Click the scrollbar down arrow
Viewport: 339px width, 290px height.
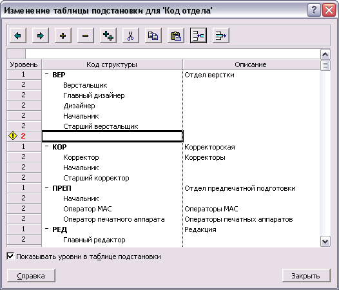(x=325, y=241)
